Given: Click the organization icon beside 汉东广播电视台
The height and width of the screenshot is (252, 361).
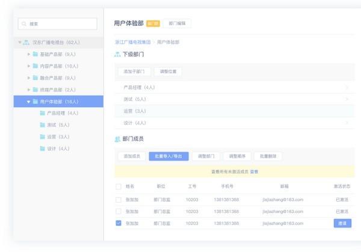Looking at the screenshot, I should 26,43.
